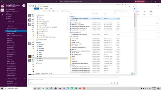Image resolution: width=161 pixels, height=90 pixels.
Task: Click the Search Downloads field
Action: pyautogui.click(x=126, y=11)
